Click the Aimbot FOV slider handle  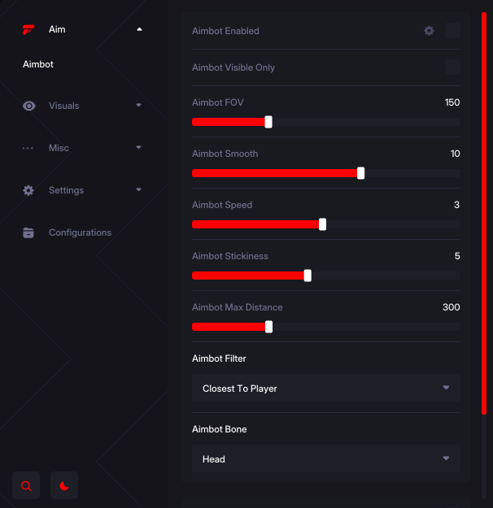(268, 122)
